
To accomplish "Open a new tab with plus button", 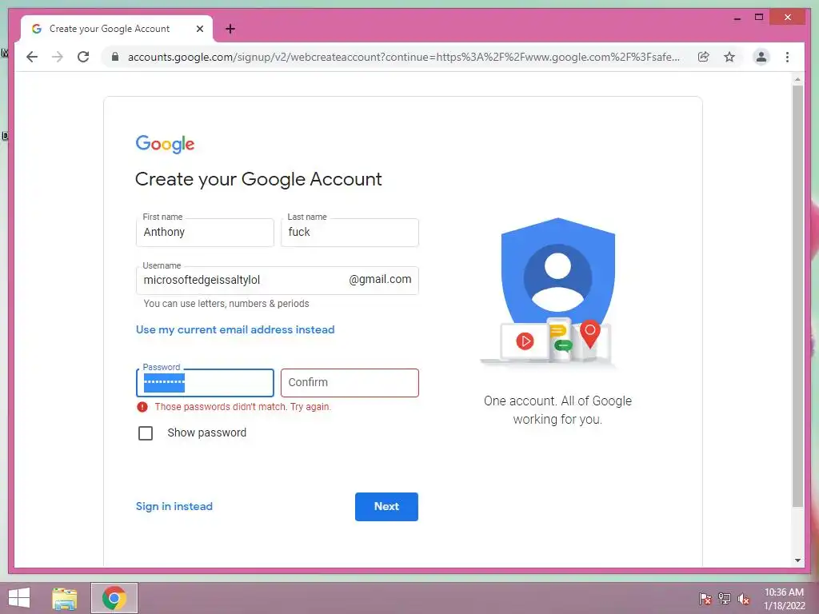I will pos(230,29).
